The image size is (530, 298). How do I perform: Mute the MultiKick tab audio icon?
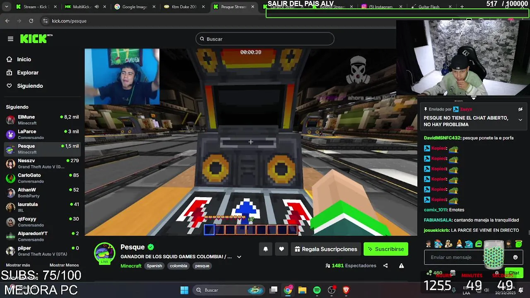click(x=96, y=7)
